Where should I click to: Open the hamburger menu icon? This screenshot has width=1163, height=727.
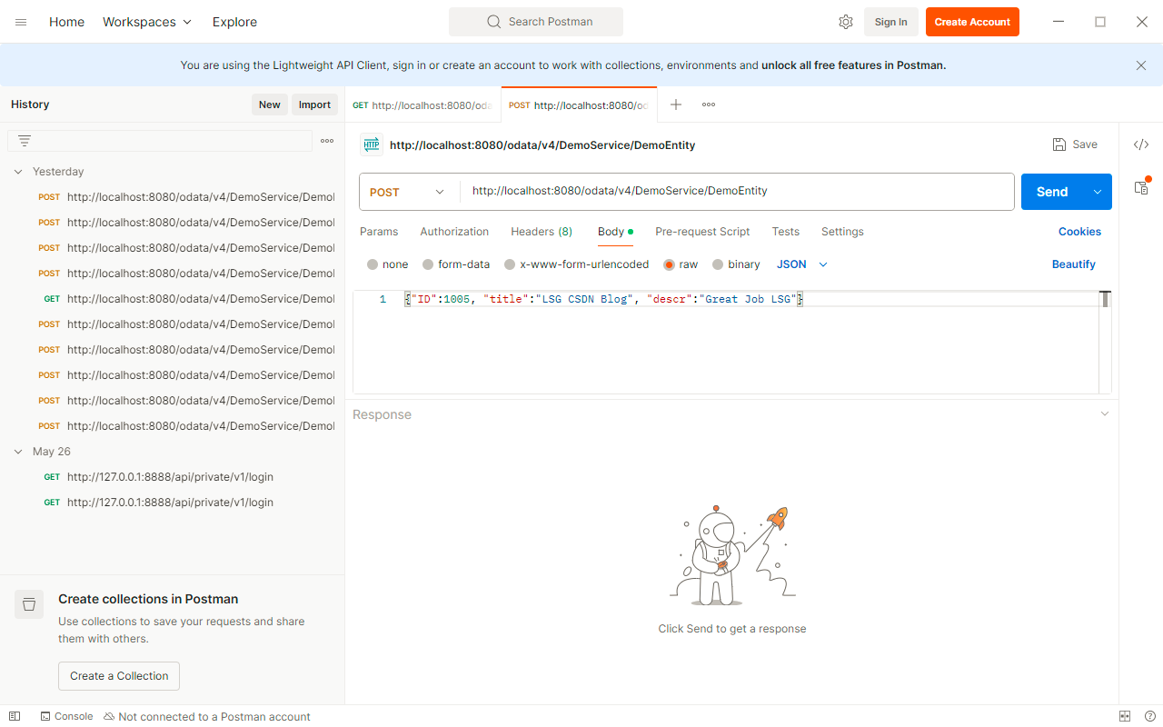(x=21, y=22)
